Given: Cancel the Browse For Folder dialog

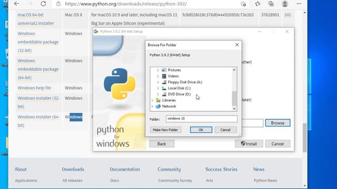Looking at the screenshot, I should (225, 130).
